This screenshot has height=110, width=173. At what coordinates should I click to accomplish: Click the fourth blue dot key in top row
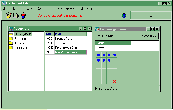click(115, 55)
